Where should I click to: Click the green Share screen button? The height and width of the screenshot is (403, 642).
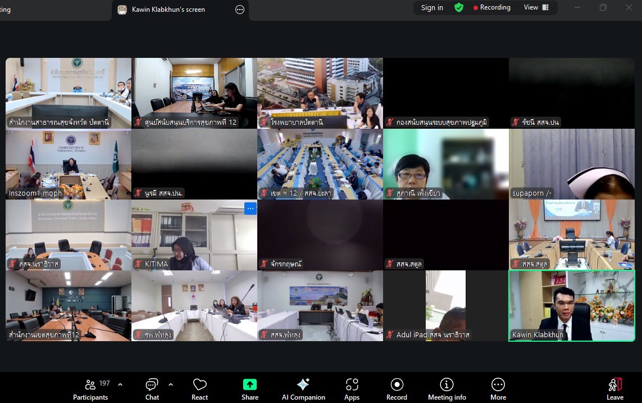(x=250, y=390)
